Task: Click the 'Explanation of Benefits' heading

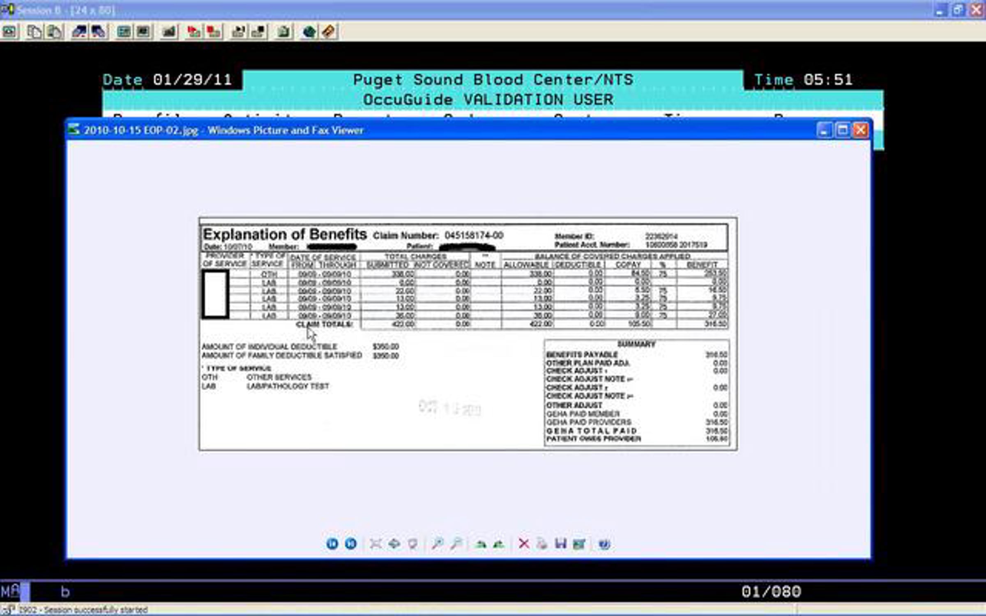Action: (x=285, y=234)
